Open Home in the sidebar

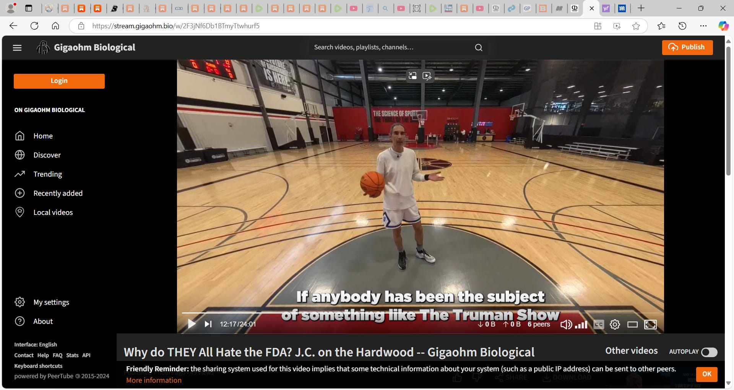43,136
